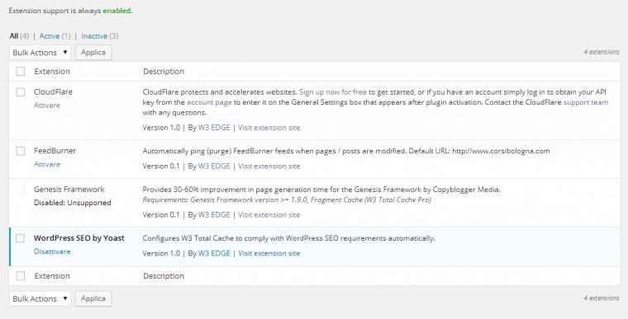This screenshot has height=319, width=628.
Task: Select the Genesis Framework extension name
Action: [x=69, y=189]
